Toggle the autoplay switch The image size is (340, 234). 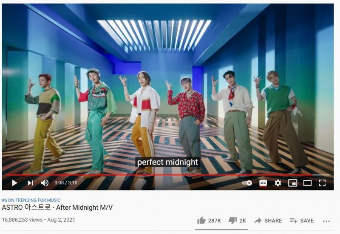(x=247, y=183)
